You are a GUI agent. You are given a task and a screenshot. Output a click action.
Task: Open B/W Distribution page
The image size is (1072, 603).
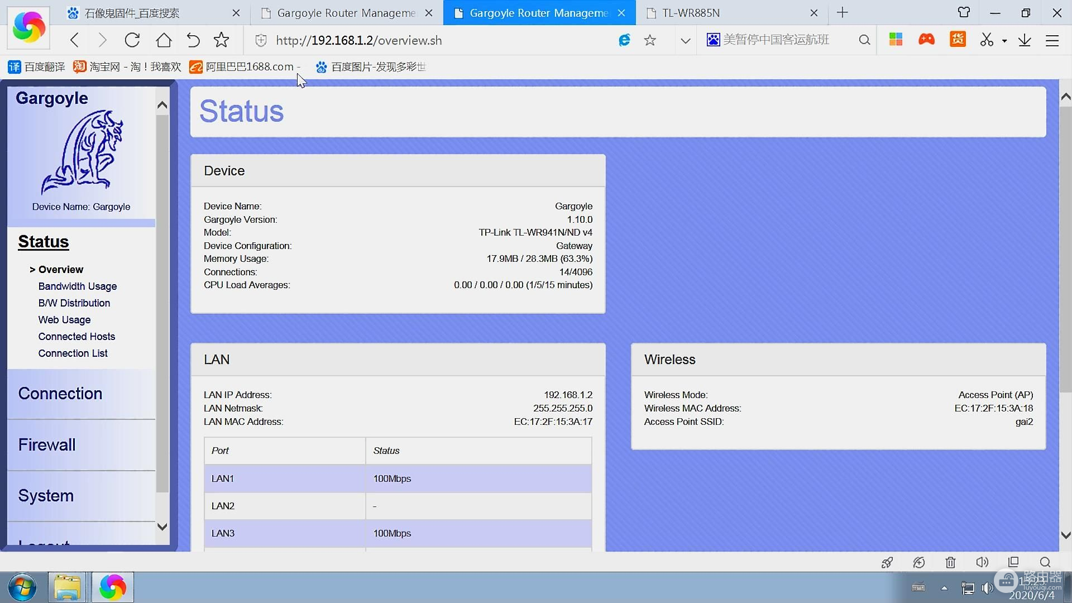point(74,303)
